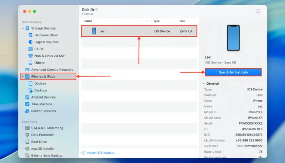
Task: Click the Logical Volumes pie icon
Action: click(x=31, y=42)
